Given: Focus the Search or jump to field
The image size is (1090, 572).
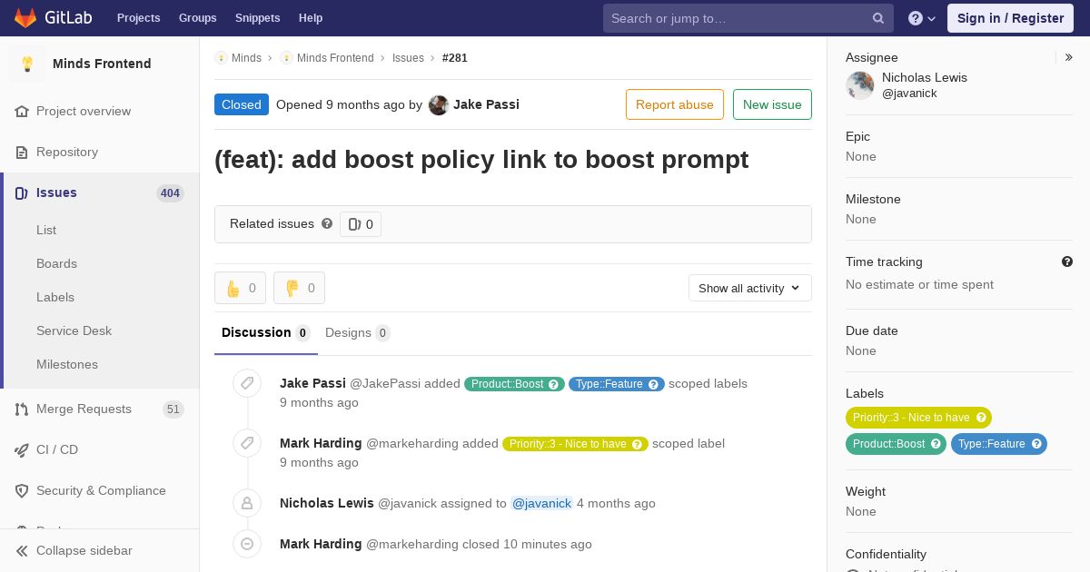Looking at the screenshot, I should point(748,18).
